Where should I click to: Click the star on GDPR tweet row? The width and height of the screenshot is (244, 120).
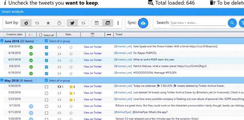(71, 100)
